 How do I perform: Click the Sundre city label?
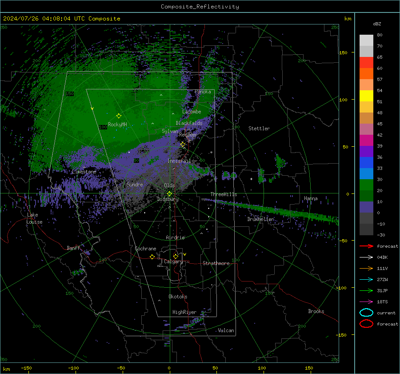point(135,184)
